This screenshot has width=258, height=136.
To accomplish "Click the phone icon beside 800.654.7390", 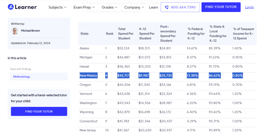I will pyautogui.click(x=167, y=7).
